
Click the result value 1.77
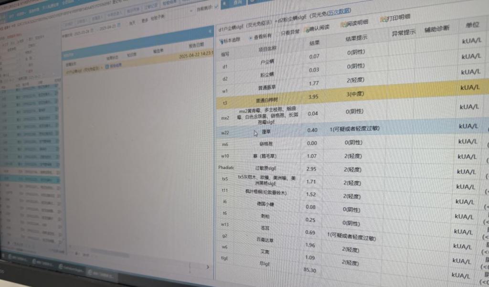click(314, 83)
